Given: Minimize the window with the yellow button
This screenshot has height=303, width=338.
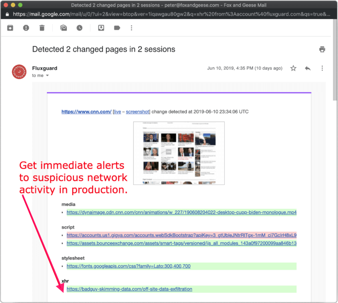Looking at the screenshot, I should 13,5.
